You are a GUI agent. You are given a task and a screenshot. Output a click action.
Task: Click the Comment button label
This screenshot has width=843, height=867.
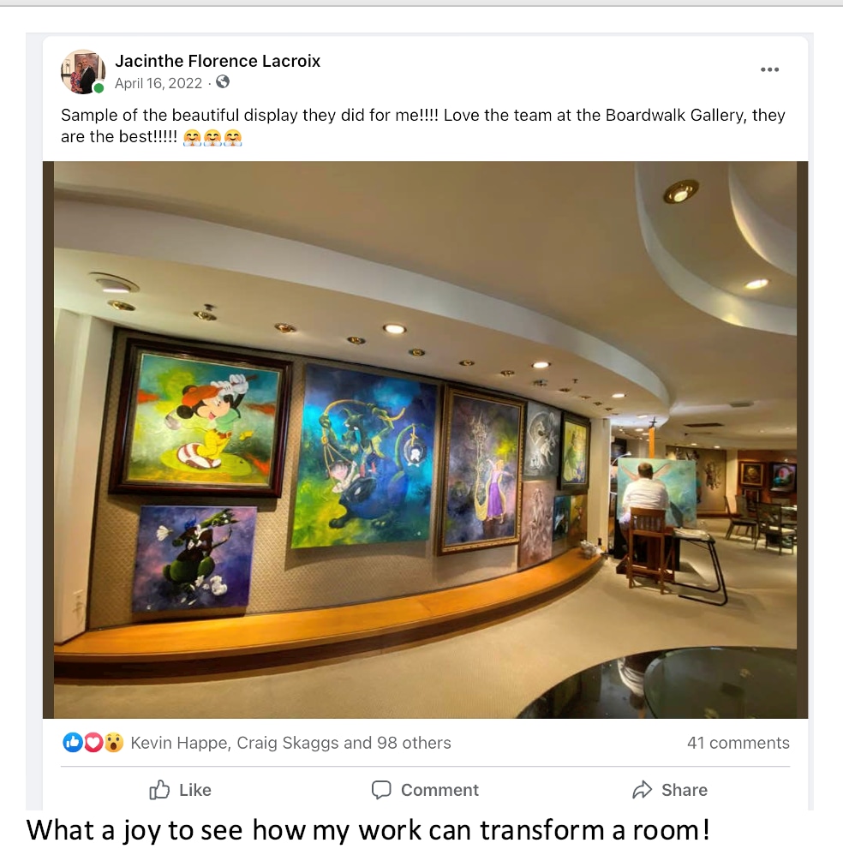click(440, 790)
